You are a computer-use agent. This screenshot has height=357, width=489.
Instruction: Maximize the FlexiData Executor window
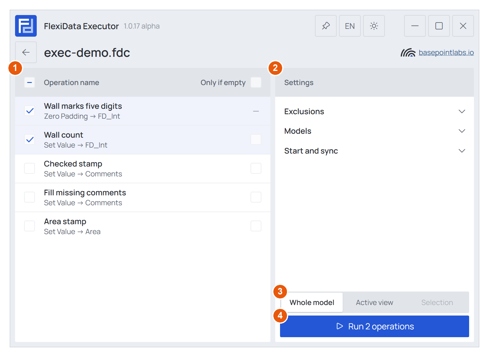439,26
